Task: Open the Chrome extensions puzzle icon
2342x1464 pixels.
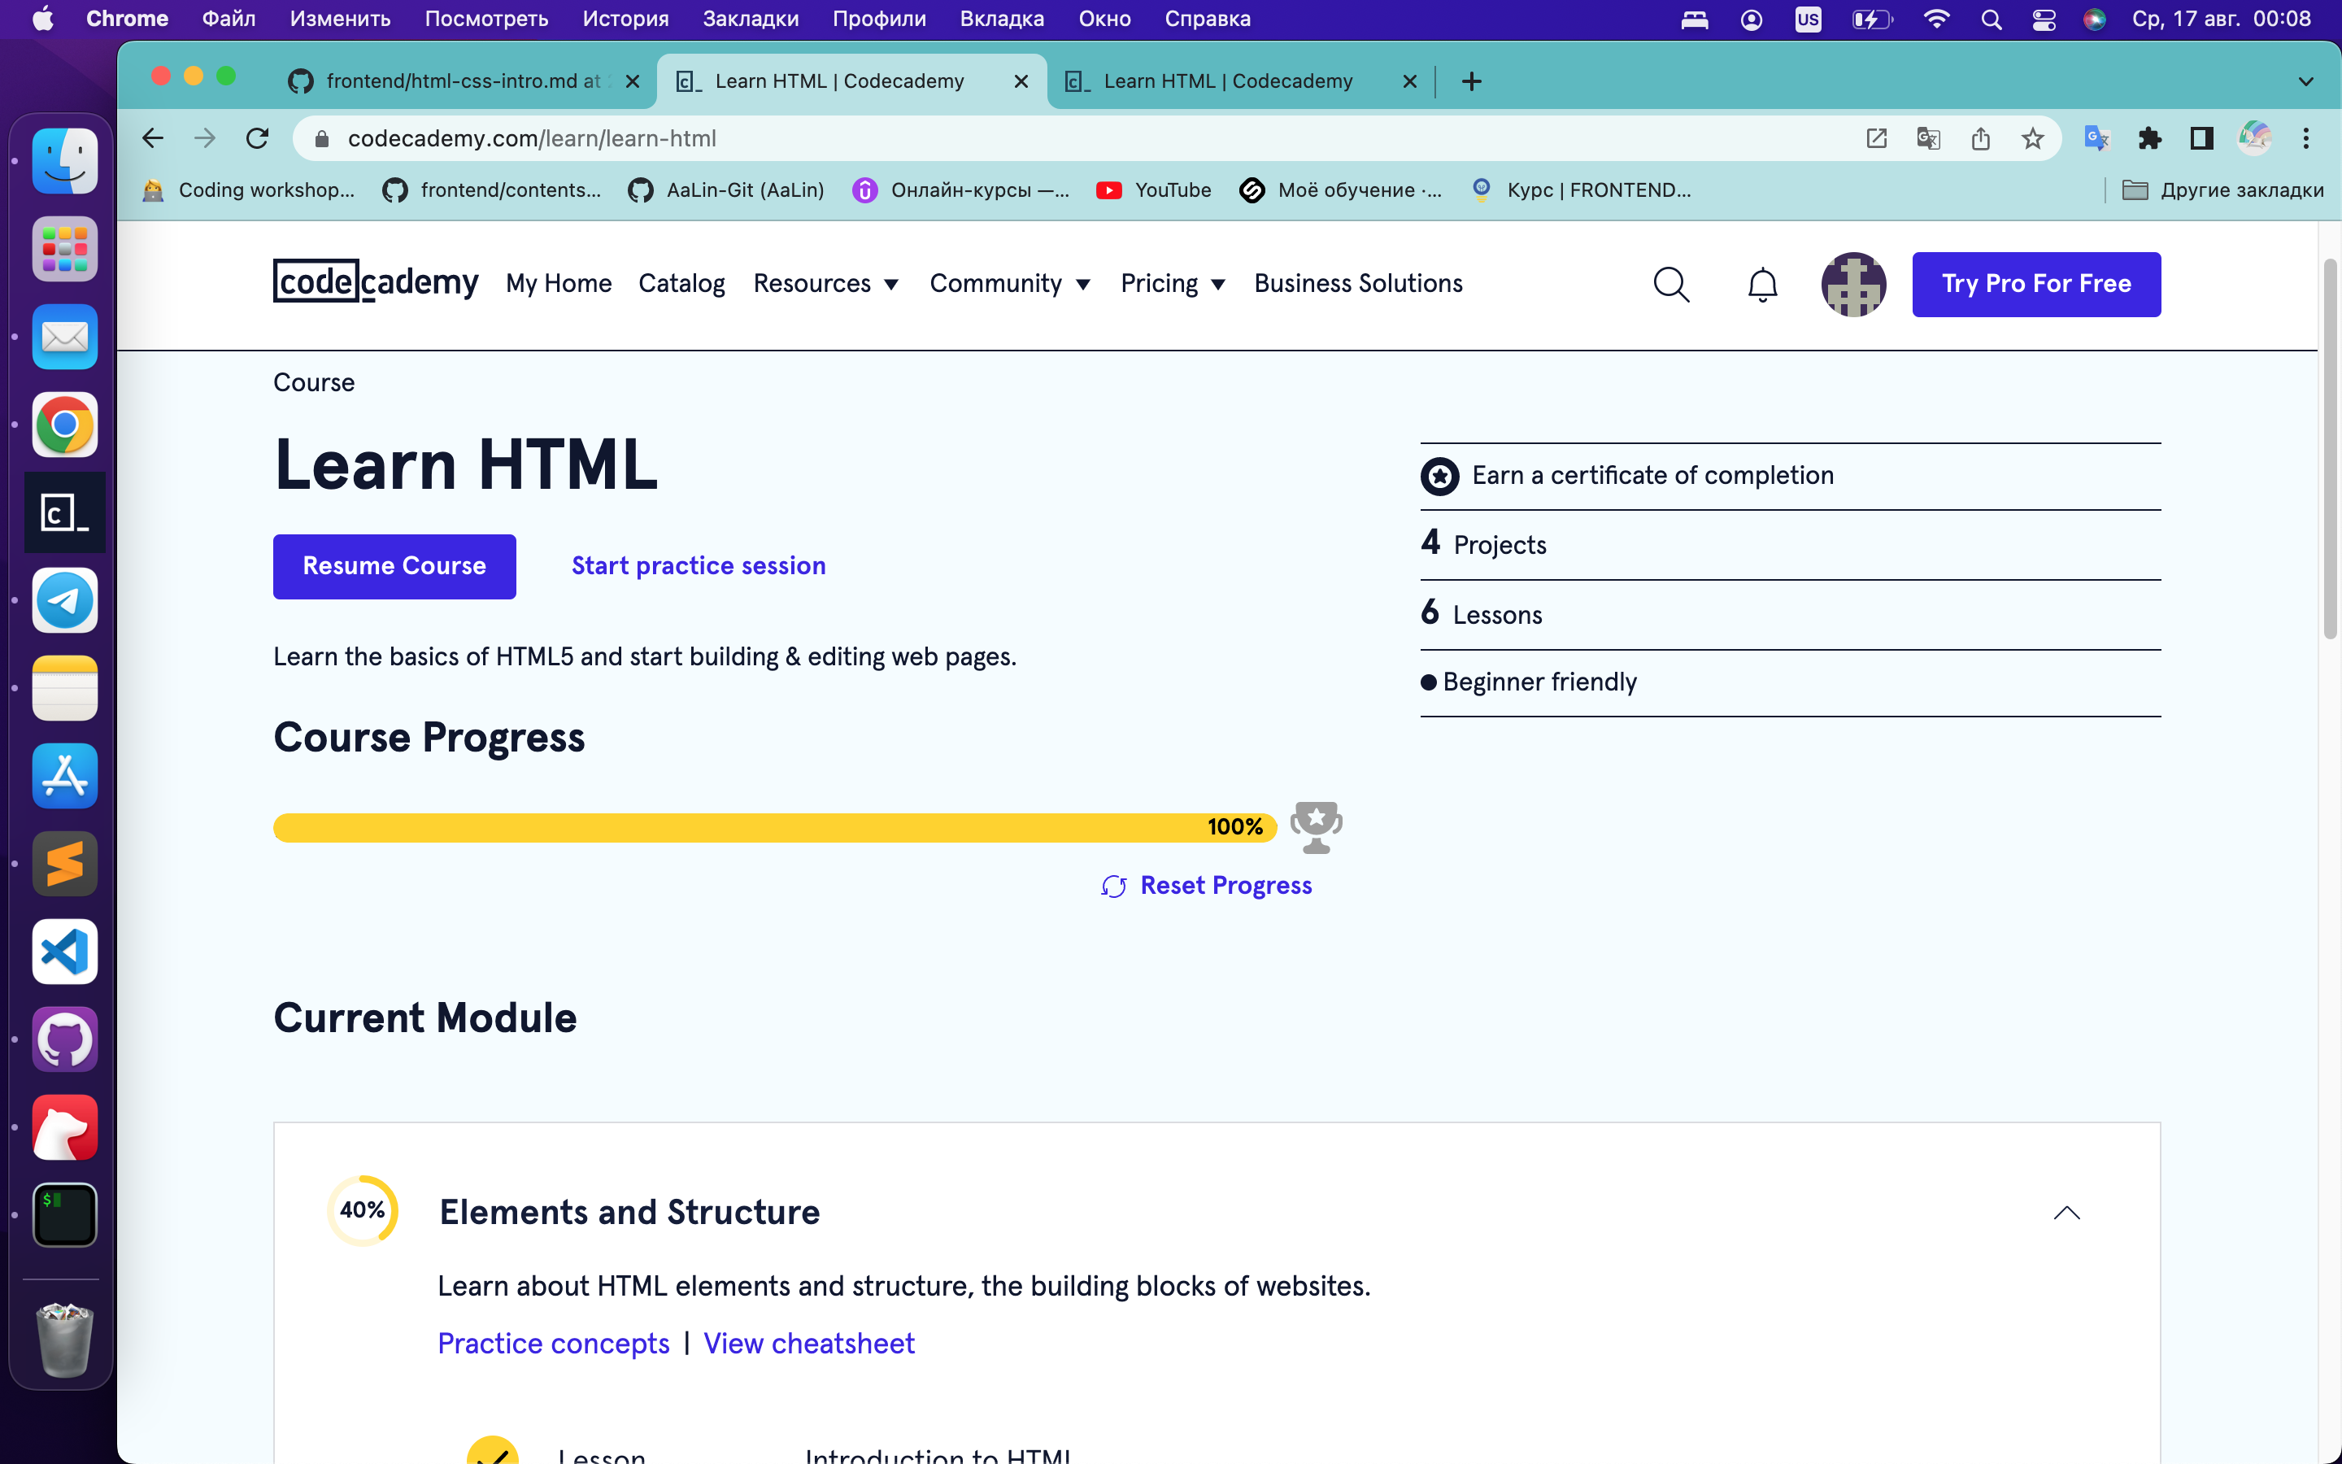Action: [2149, 138]
